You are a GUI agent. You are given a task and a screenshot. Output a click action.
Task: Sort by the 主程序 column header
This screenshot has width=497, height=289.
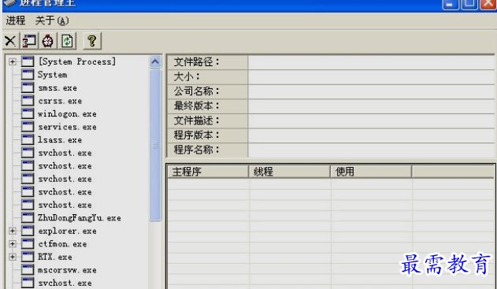(208, 172)
